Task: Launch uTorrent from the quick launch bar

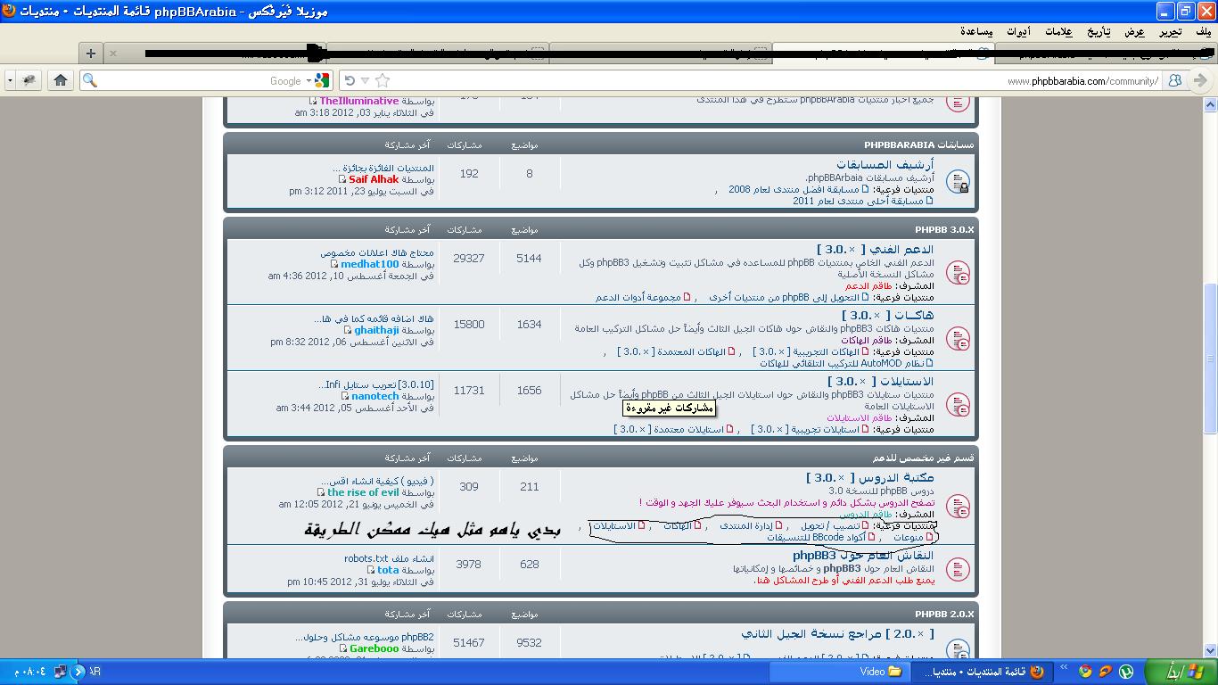Action: coord(1126,672)
